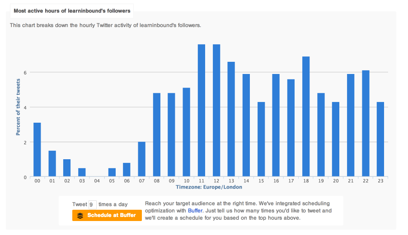Click the bar for hour 15

pyautogui.click(x=261, y=139)
